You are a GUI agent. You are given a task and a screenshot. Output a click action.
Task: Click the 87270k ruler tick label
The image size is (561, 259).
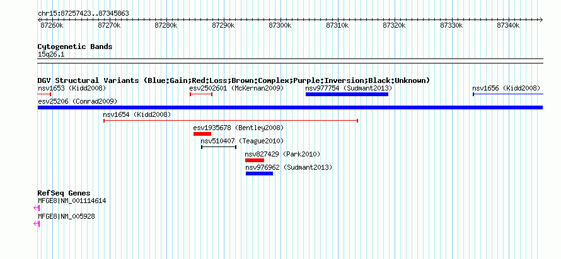click(110, 26)
